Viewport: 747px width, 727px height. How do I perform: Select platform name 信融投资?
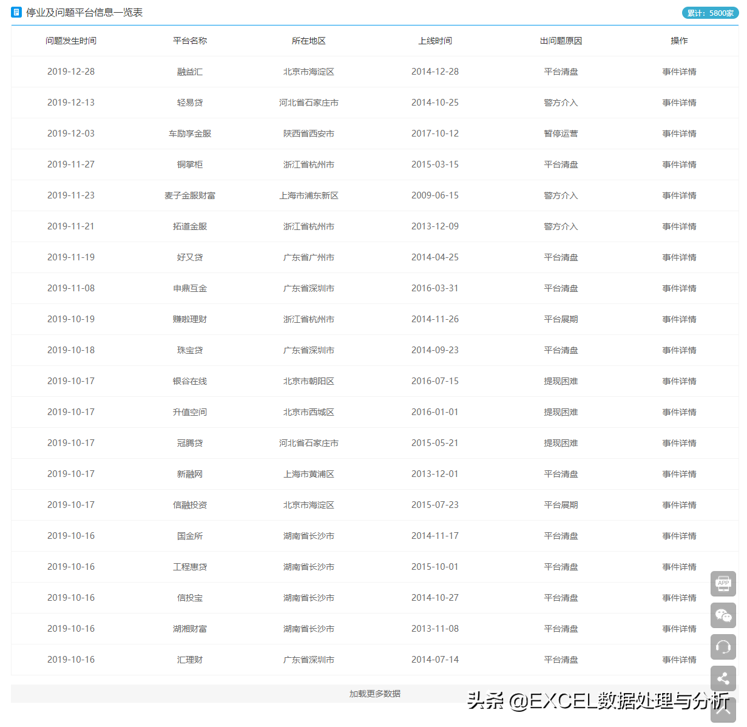click(190, 505)
